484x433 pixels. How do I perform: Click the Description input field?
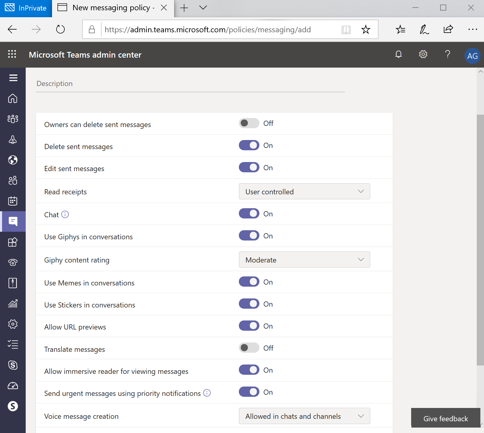coord(190,84)
